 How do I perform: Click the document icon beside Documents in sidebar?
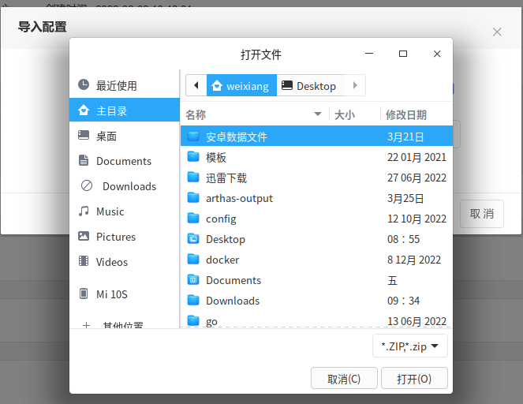[x=84, y=160]
